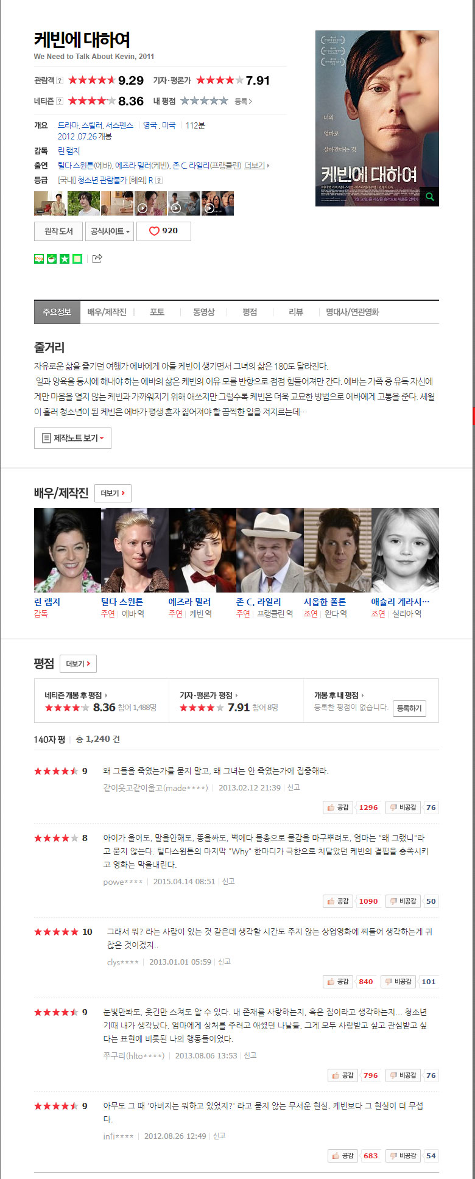Expand the 제작노트 보기 section
Image resolution: width=475 pixels, height=1179 pixels.
click(x=72, y=438)
